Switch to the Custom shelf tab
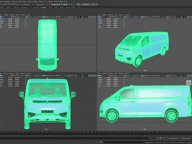 pos(44,8)
